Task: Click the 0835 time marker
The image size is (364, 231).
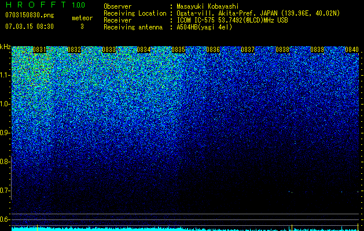Action: (178, 50)
